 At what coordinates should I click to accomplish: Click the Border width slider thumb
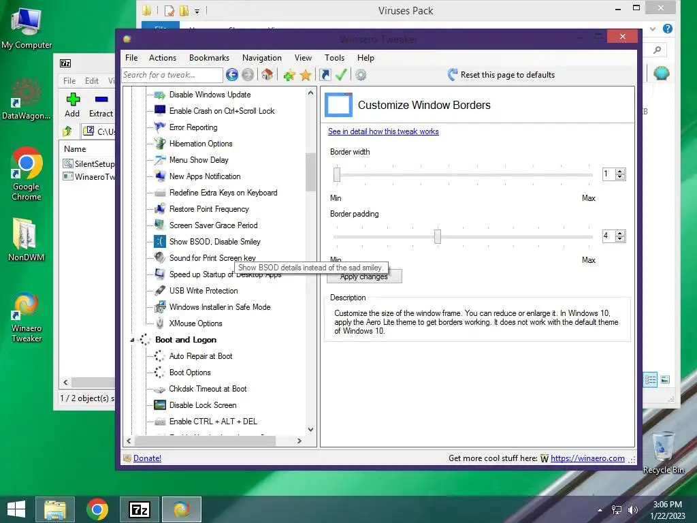coord(337,174)
